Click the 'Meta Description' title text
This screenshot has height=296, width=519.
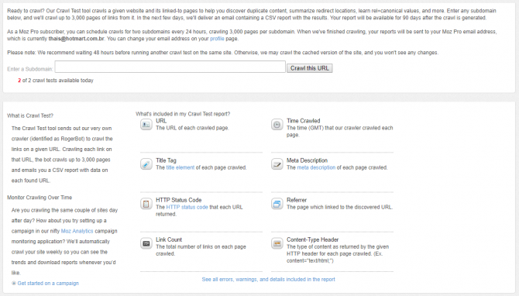308,160
